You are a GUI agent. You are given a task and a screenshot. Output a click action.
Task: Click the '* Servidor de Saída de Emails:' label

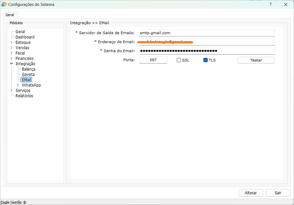point(105,33)
